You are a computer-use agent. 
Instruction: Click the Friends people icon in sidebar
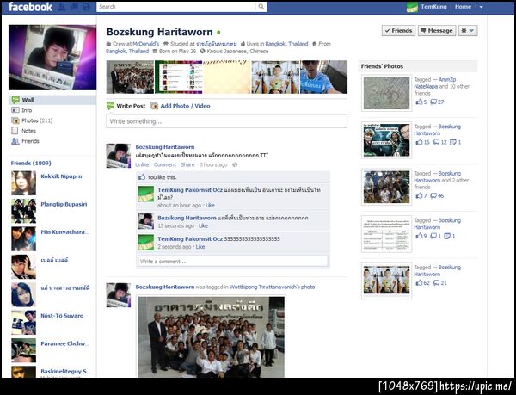[15, 141]
